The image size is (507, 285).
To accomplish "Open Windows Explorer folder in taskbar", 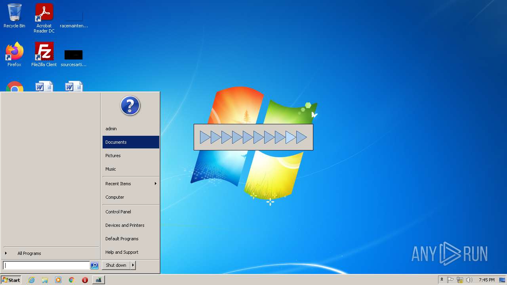I will (x=45, y=280).
